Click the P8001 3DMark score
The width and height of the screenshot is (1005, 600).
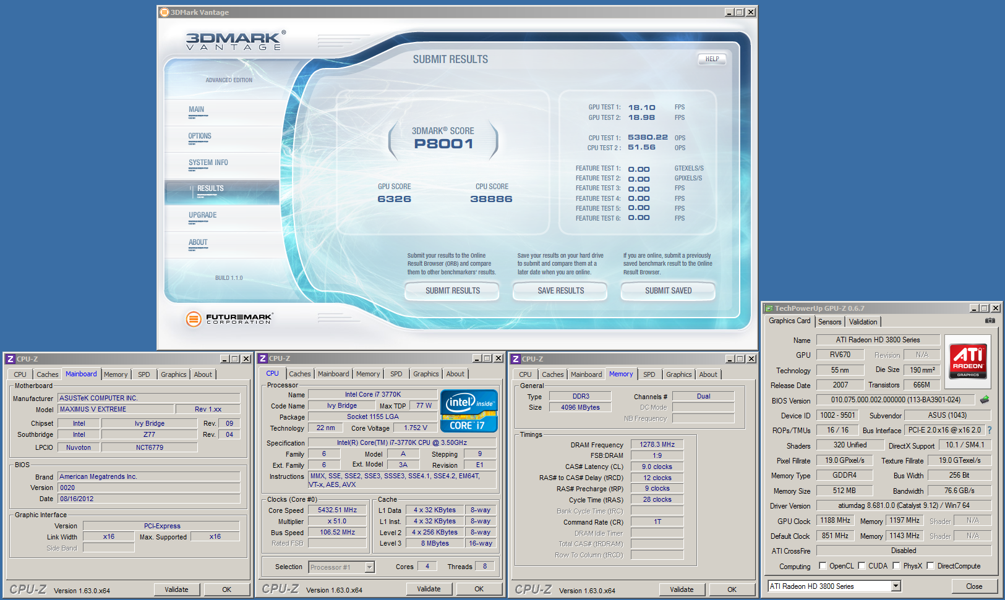443,144
